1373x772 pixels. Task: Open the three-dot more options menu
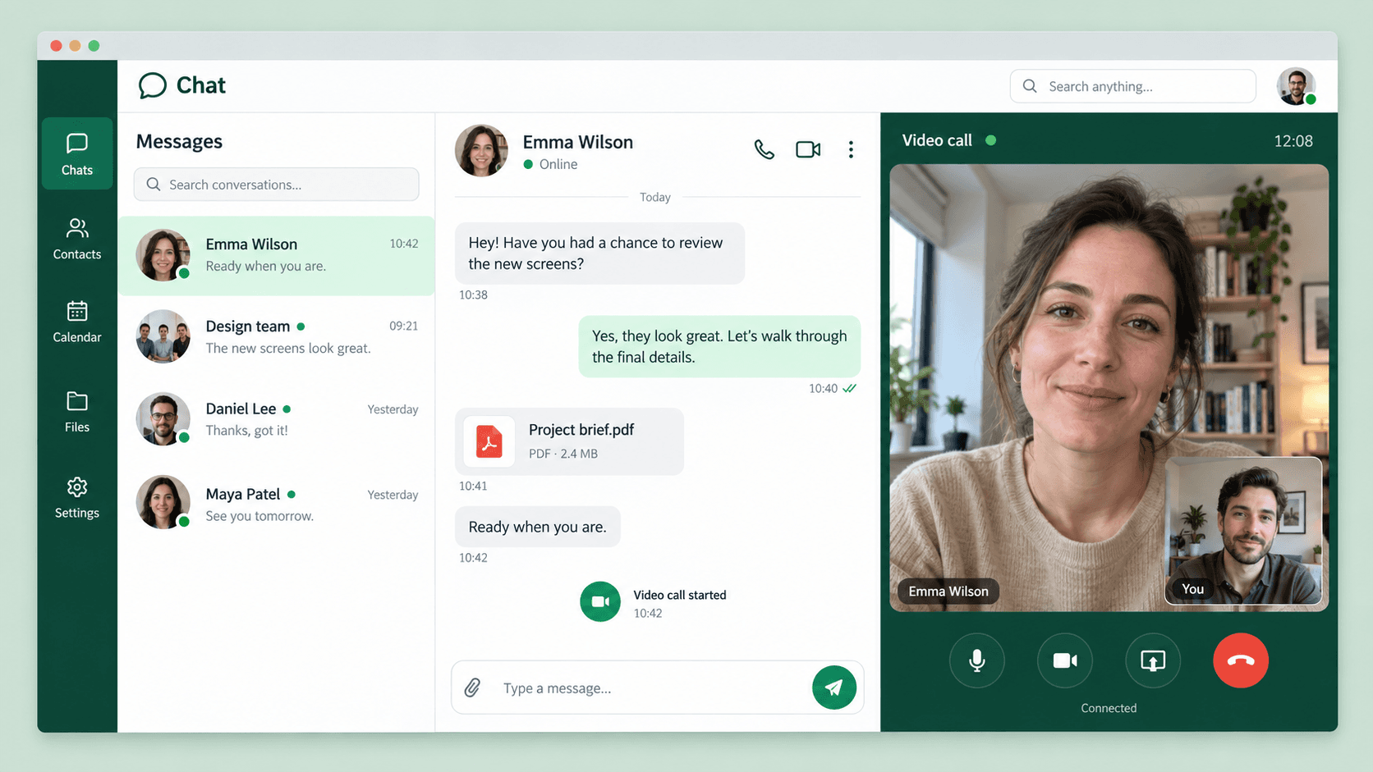[x=851, y=149]
